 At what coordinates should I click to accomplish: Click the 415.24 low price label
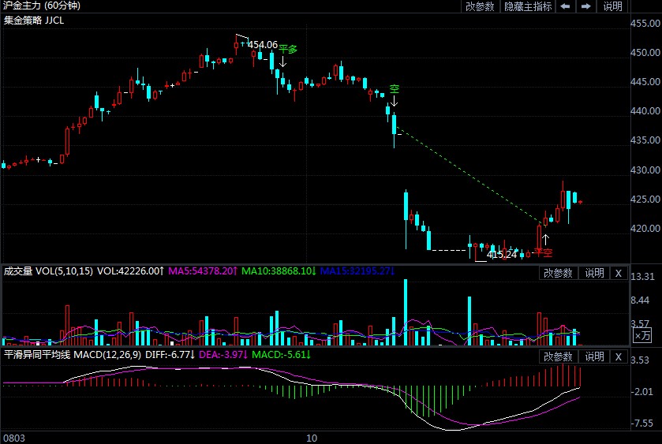(x=502, y=255)
